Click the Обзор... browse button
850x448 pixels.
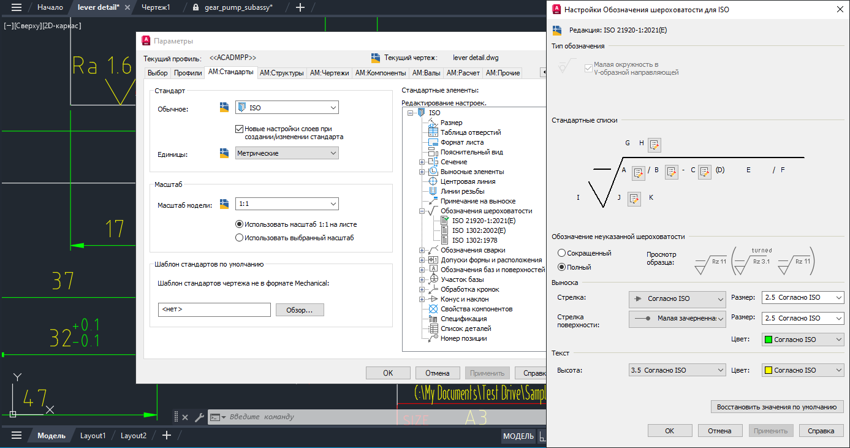[300, 310]
